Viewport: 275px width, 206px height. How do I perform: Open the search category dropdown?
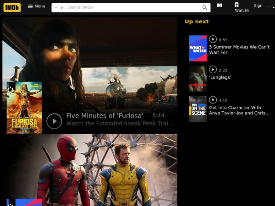tap(59, 7)
